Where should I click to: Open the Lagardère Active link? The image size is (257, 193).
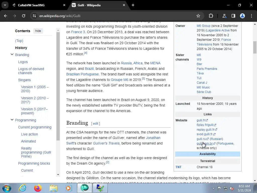pos(218,30)
